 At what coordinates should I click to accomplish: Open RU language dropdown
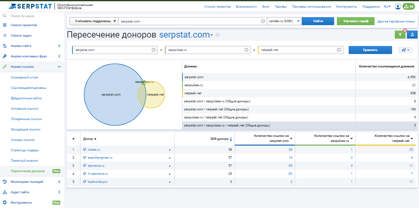tap(387, 6)
